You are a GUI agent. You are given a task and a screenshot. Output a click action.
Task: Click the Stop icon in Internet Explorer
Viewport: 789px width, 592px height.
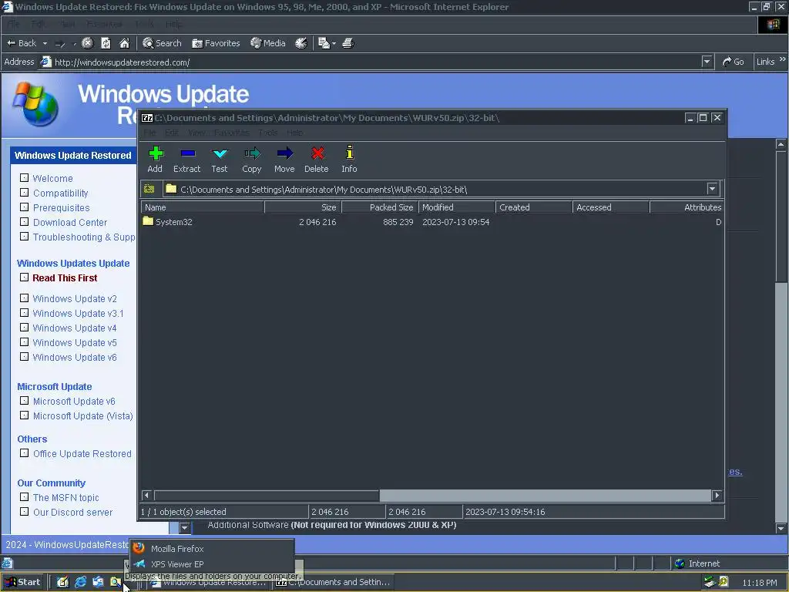[87, 43]
